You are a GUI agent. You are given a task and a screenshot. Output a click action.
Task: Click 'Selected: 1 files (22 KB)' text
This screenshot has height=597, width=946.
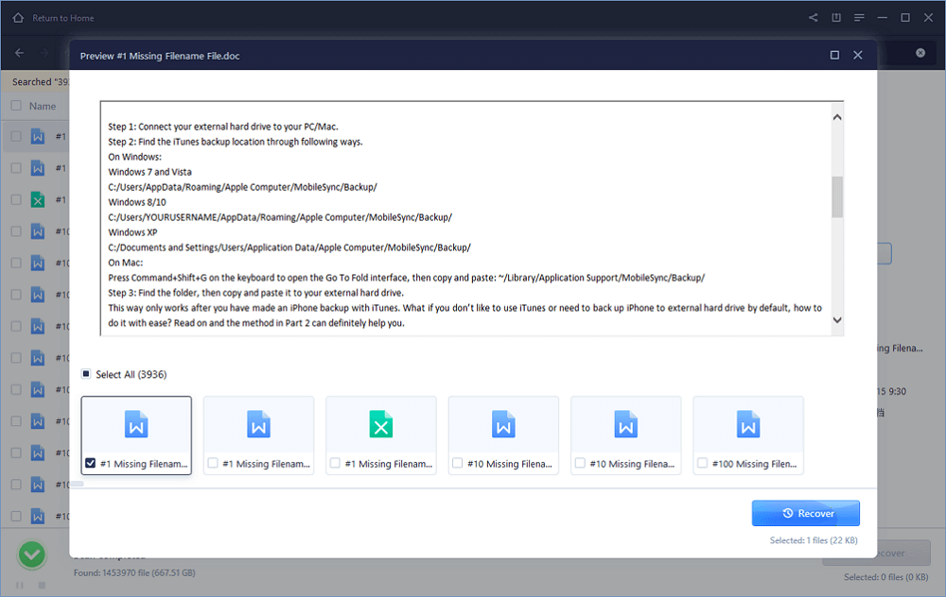coord(814,540)
